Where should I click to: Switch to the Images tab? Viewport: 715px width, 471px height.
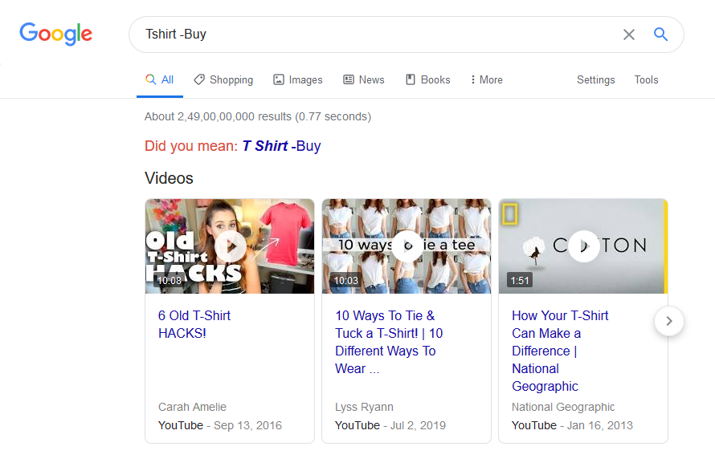coord(298,80)
